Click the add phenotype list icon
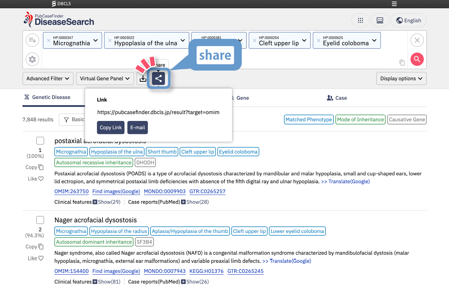This screenshot has height=288, width=449. pos(32,40)
